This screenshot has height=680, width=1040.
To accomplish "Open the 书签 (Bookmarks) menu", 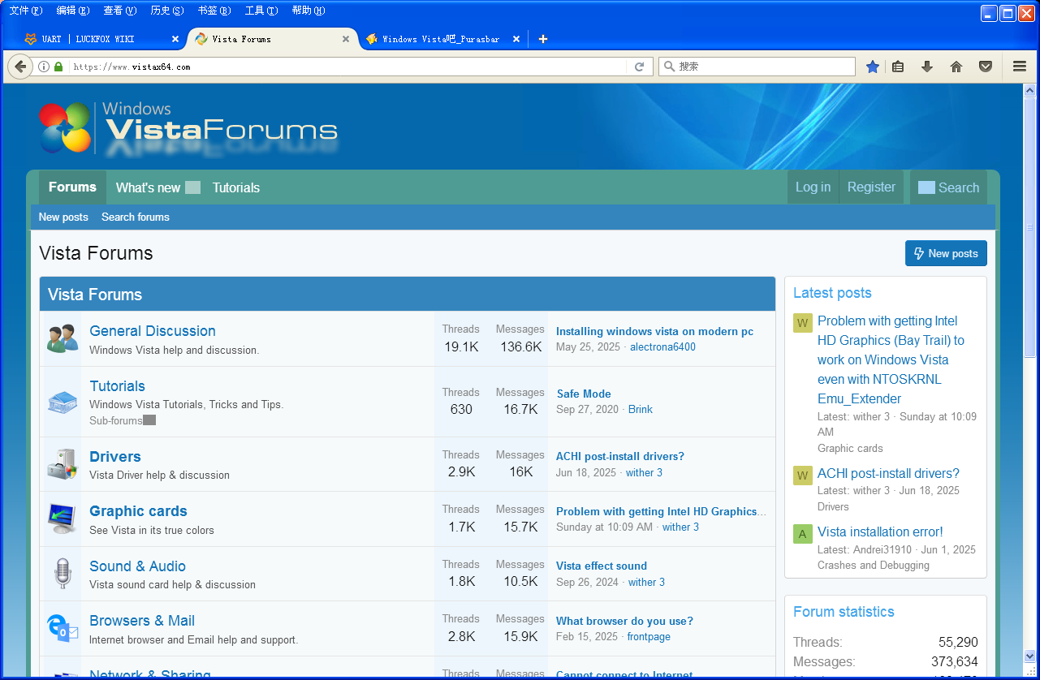I will coord(214,11).
